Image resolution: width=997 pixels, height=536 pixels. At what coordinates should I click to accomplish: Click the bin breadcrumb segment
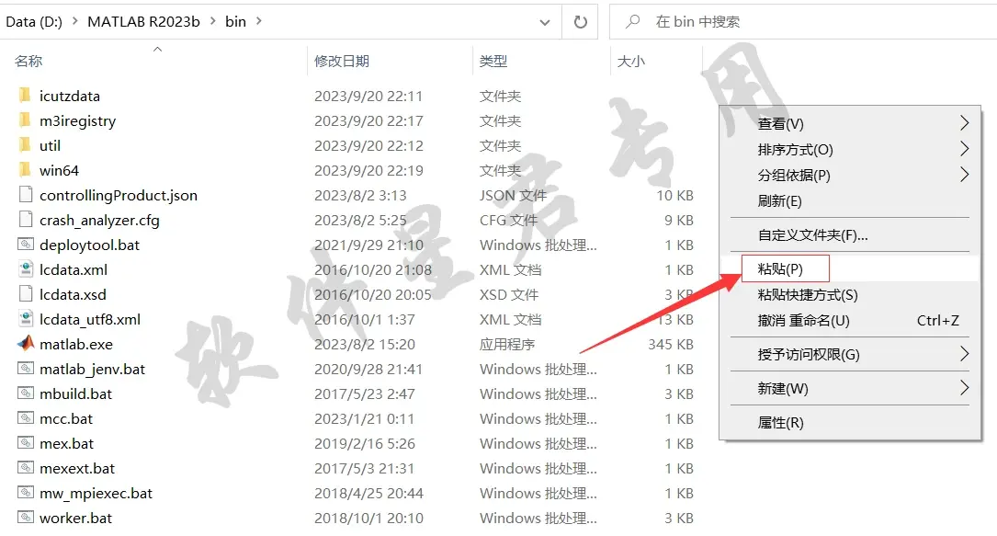click(235, 22)
